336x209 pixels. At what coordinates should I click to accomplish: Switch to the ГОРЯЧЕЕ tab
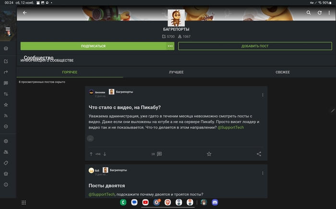point(70,72)
